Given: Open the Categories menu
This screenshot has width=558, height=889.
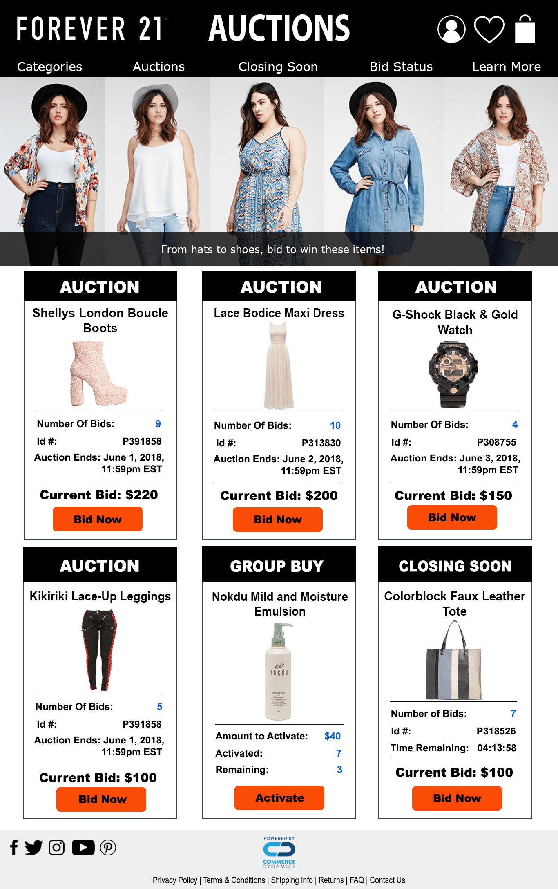Looking at the screenshot, I should point(49,67).
